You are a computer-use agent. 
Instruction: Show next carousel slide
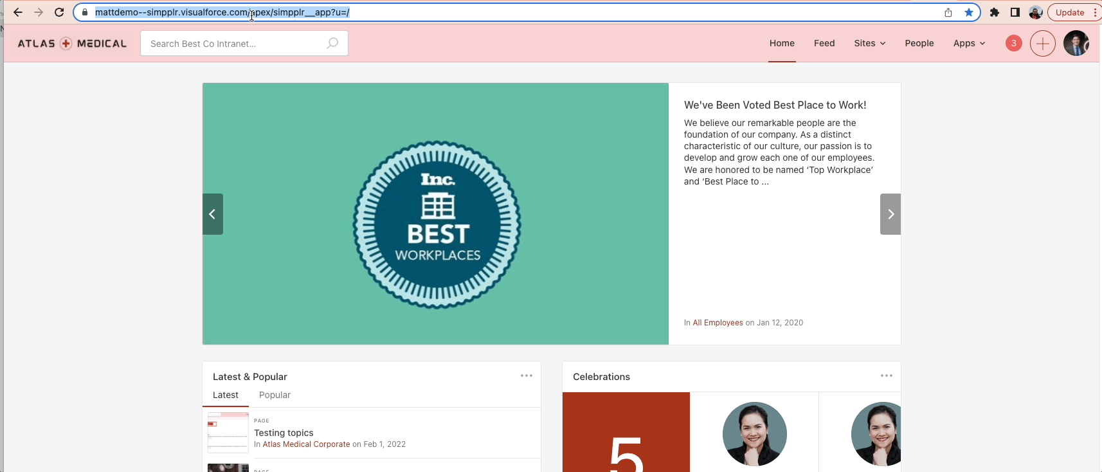(x=890, y=214)
